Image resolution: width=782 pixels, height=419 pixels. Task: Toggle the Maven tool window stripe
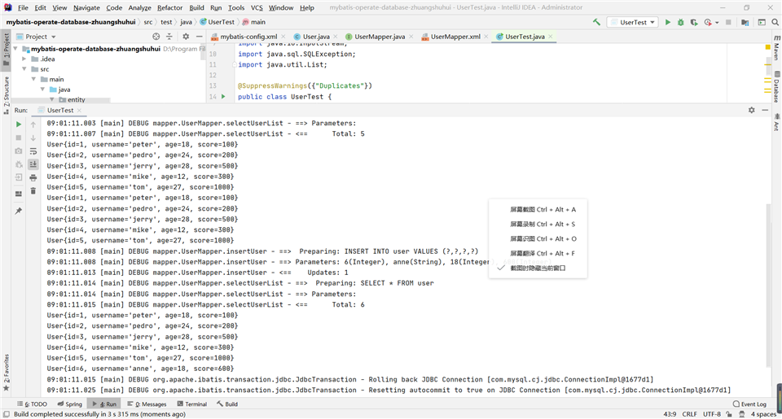(776, 48)
